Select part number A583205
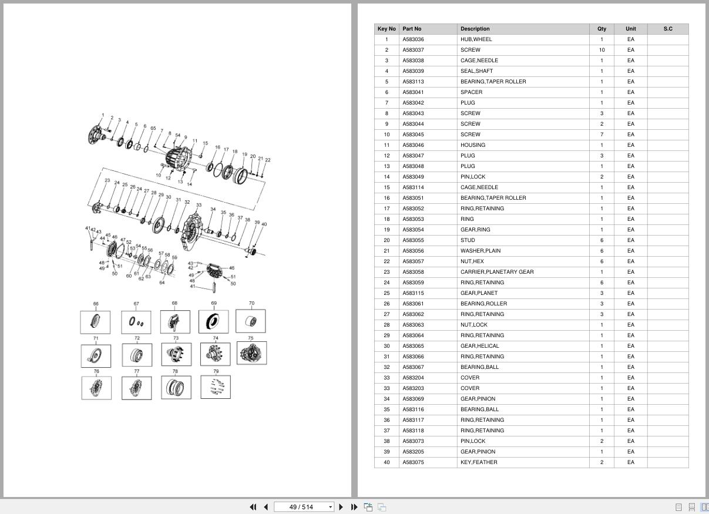This screenshot has height=514, width=709. click(x=413, y=452)
